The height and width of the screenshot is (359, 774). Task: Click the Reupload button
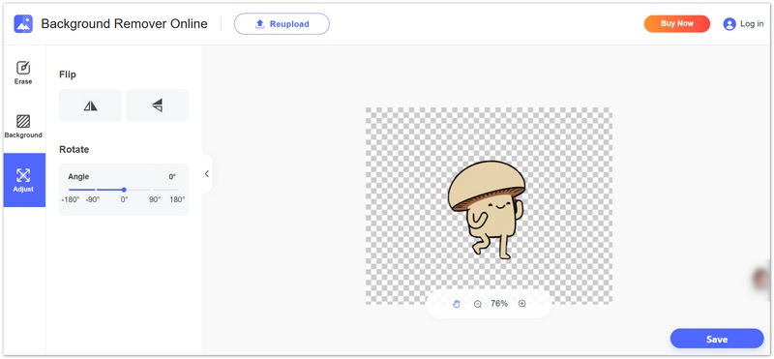pyautogui.click(x=282, y=23)
